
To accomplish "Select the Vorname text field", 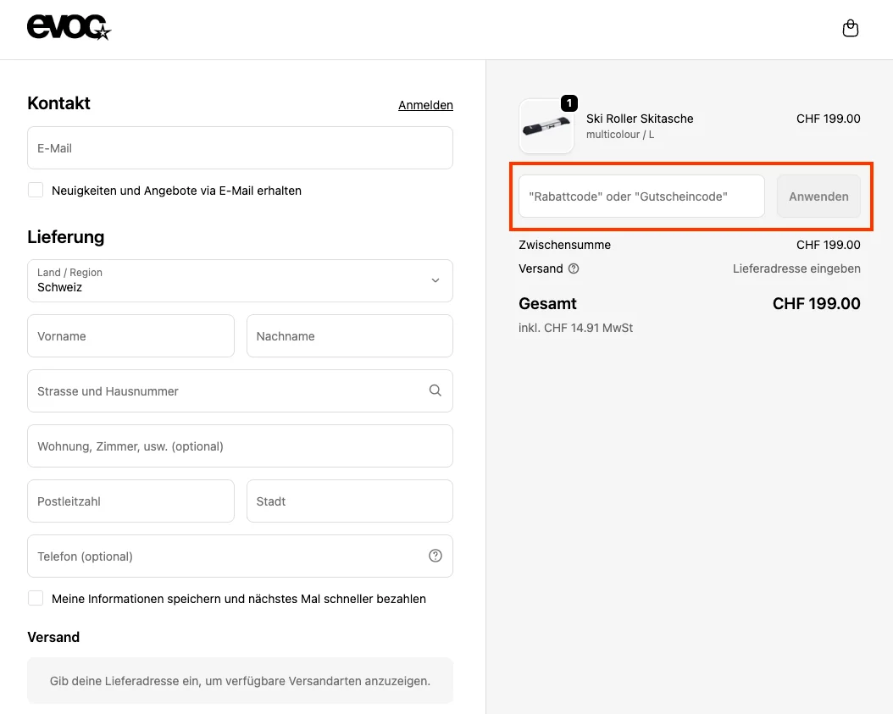I will point(130,336).
